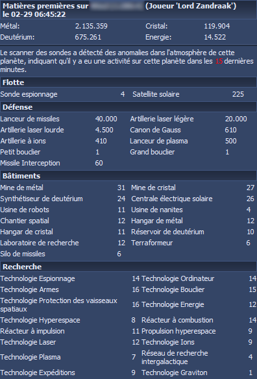257x379 pixels.
Task: Click the Recherche section header
Action: coord(128,267)
